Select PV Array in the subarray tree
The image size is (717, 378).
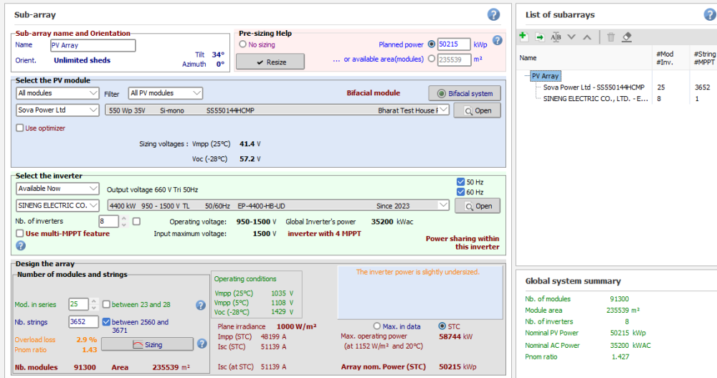click(x=546, y=76)
